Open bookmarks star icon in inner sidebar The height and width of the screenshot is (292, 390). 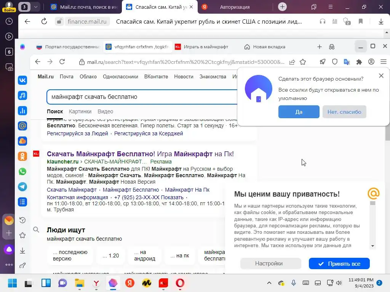pyautogui.click(x=22, y=235)
